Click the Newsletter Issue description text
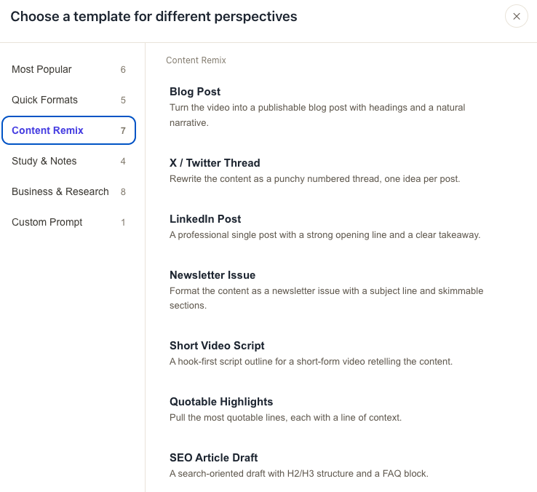537x492 pixels. click(x=327, y=298)
